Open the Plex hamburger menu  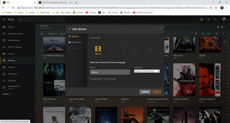point(4,20)
